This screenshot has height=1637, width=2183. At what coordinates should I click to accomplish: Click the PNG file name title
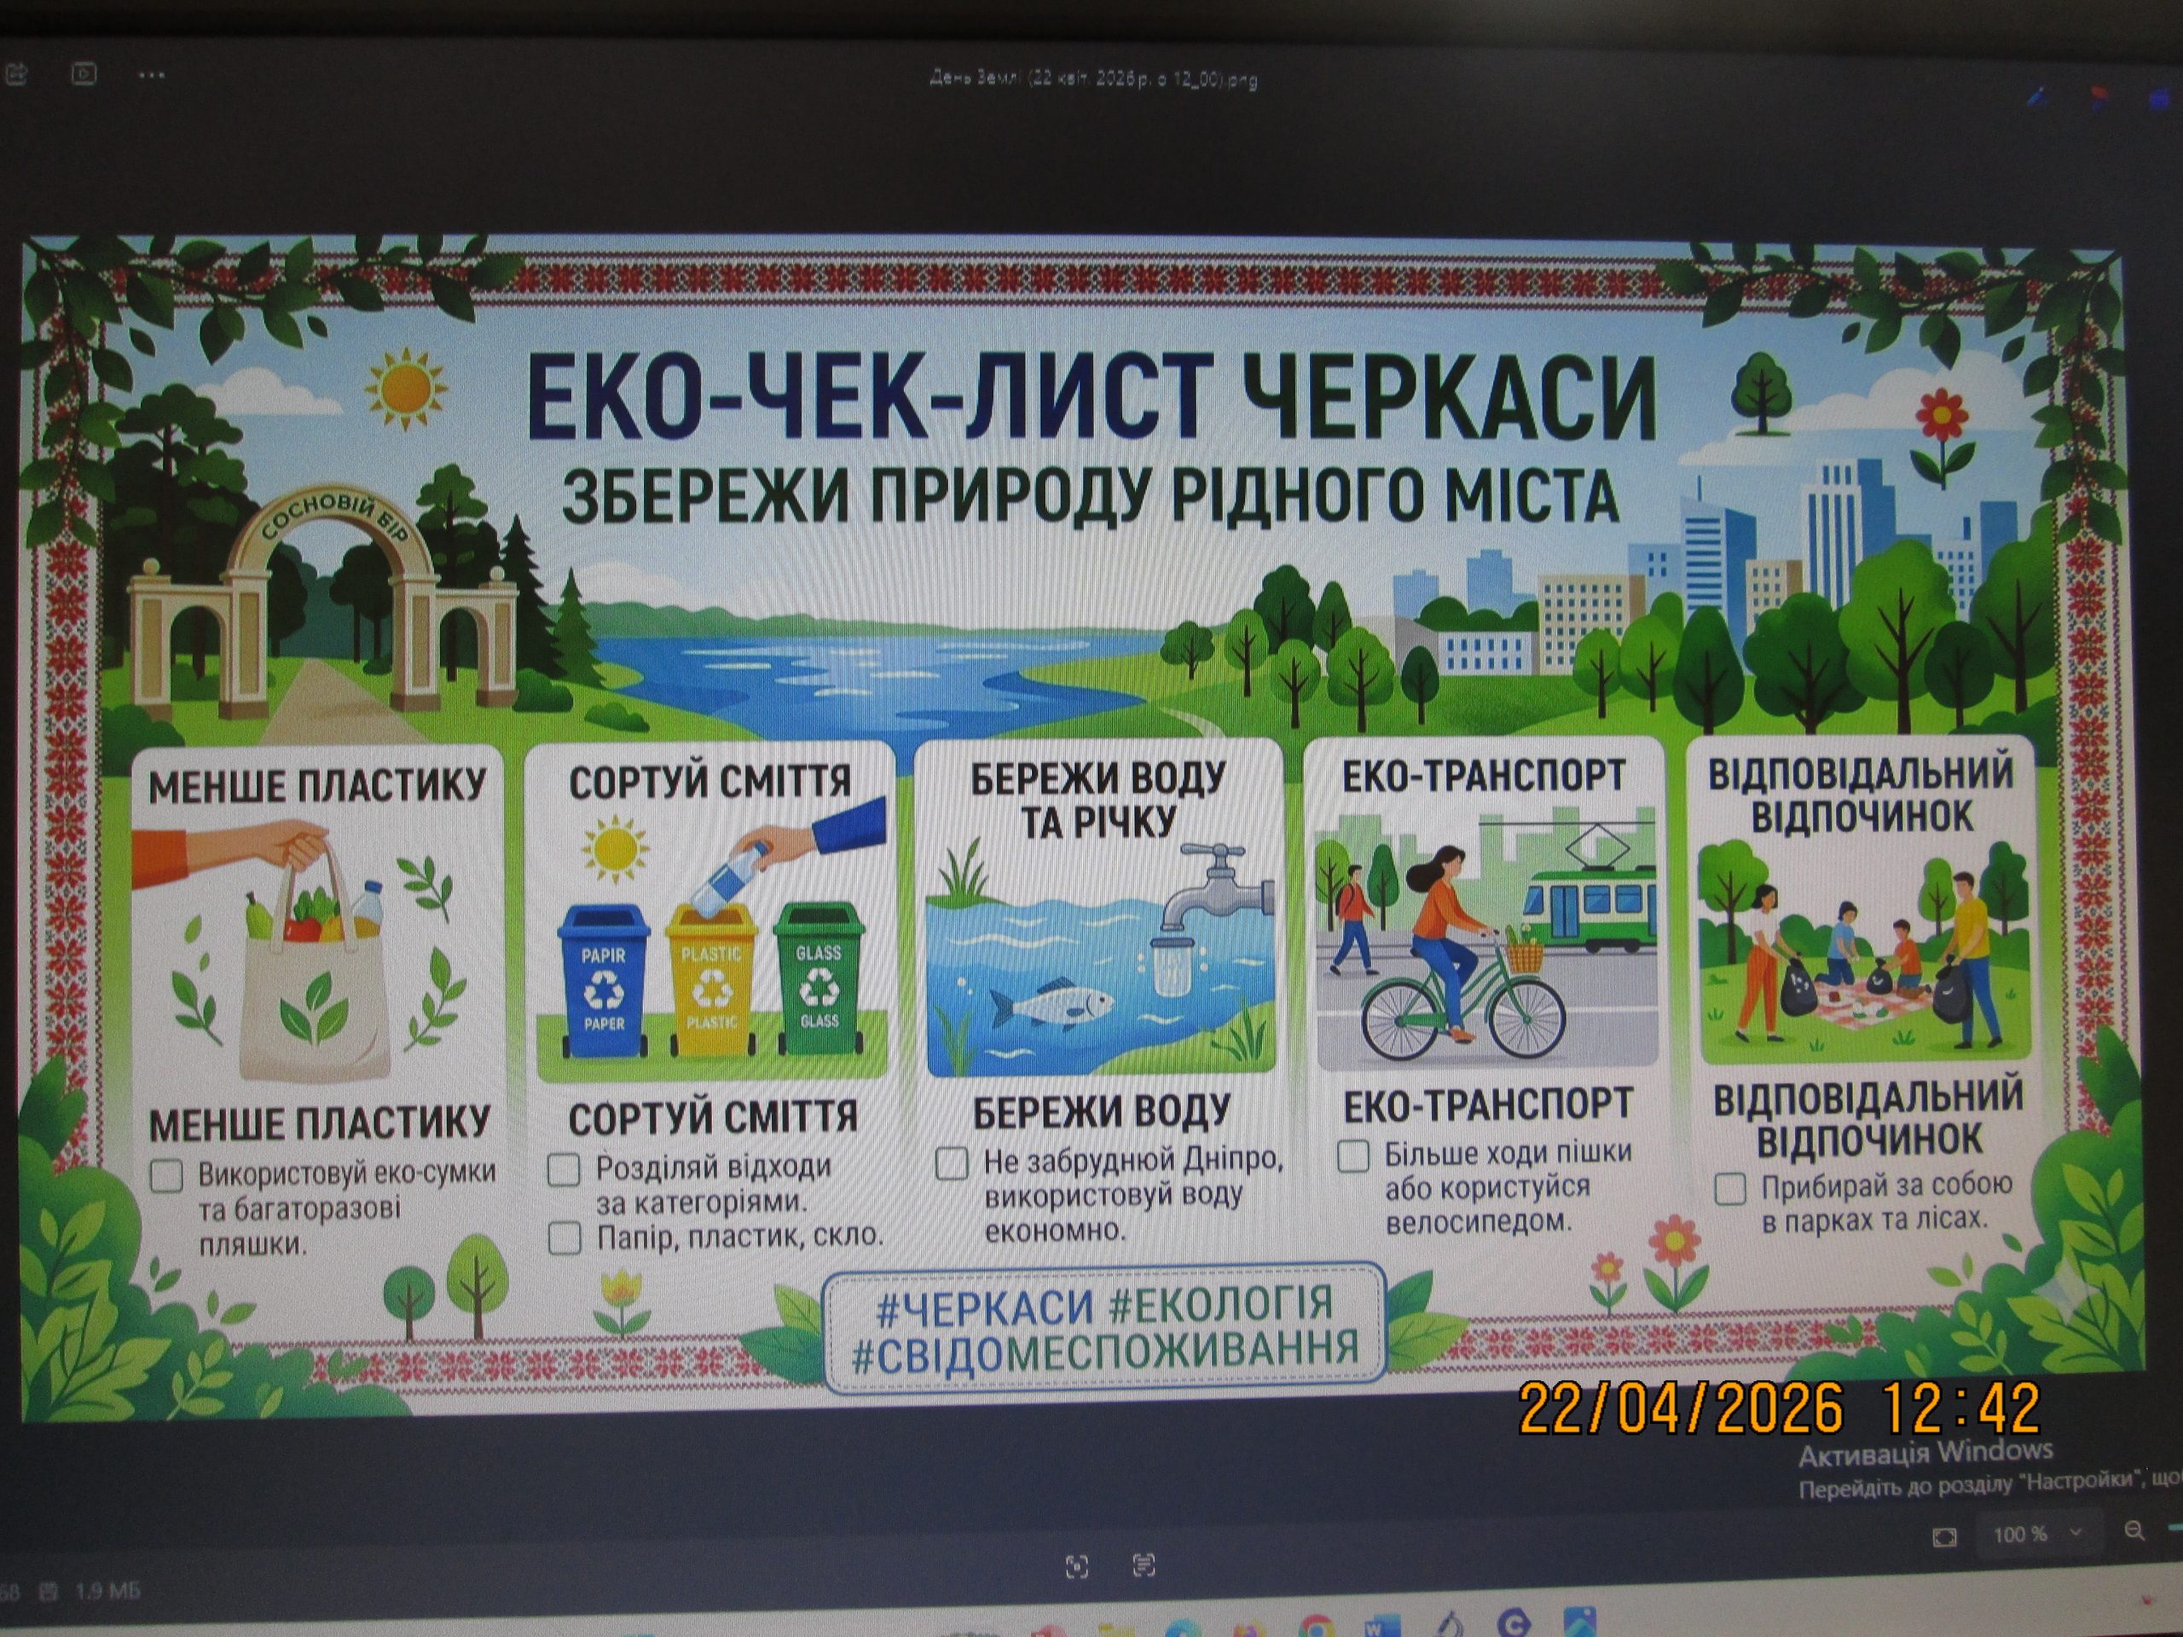[x=1093, y=80]
